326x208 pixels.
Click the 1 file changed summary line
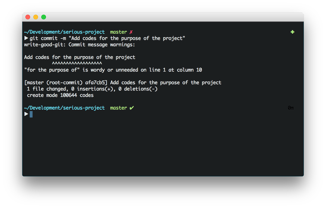coord(91,89)
